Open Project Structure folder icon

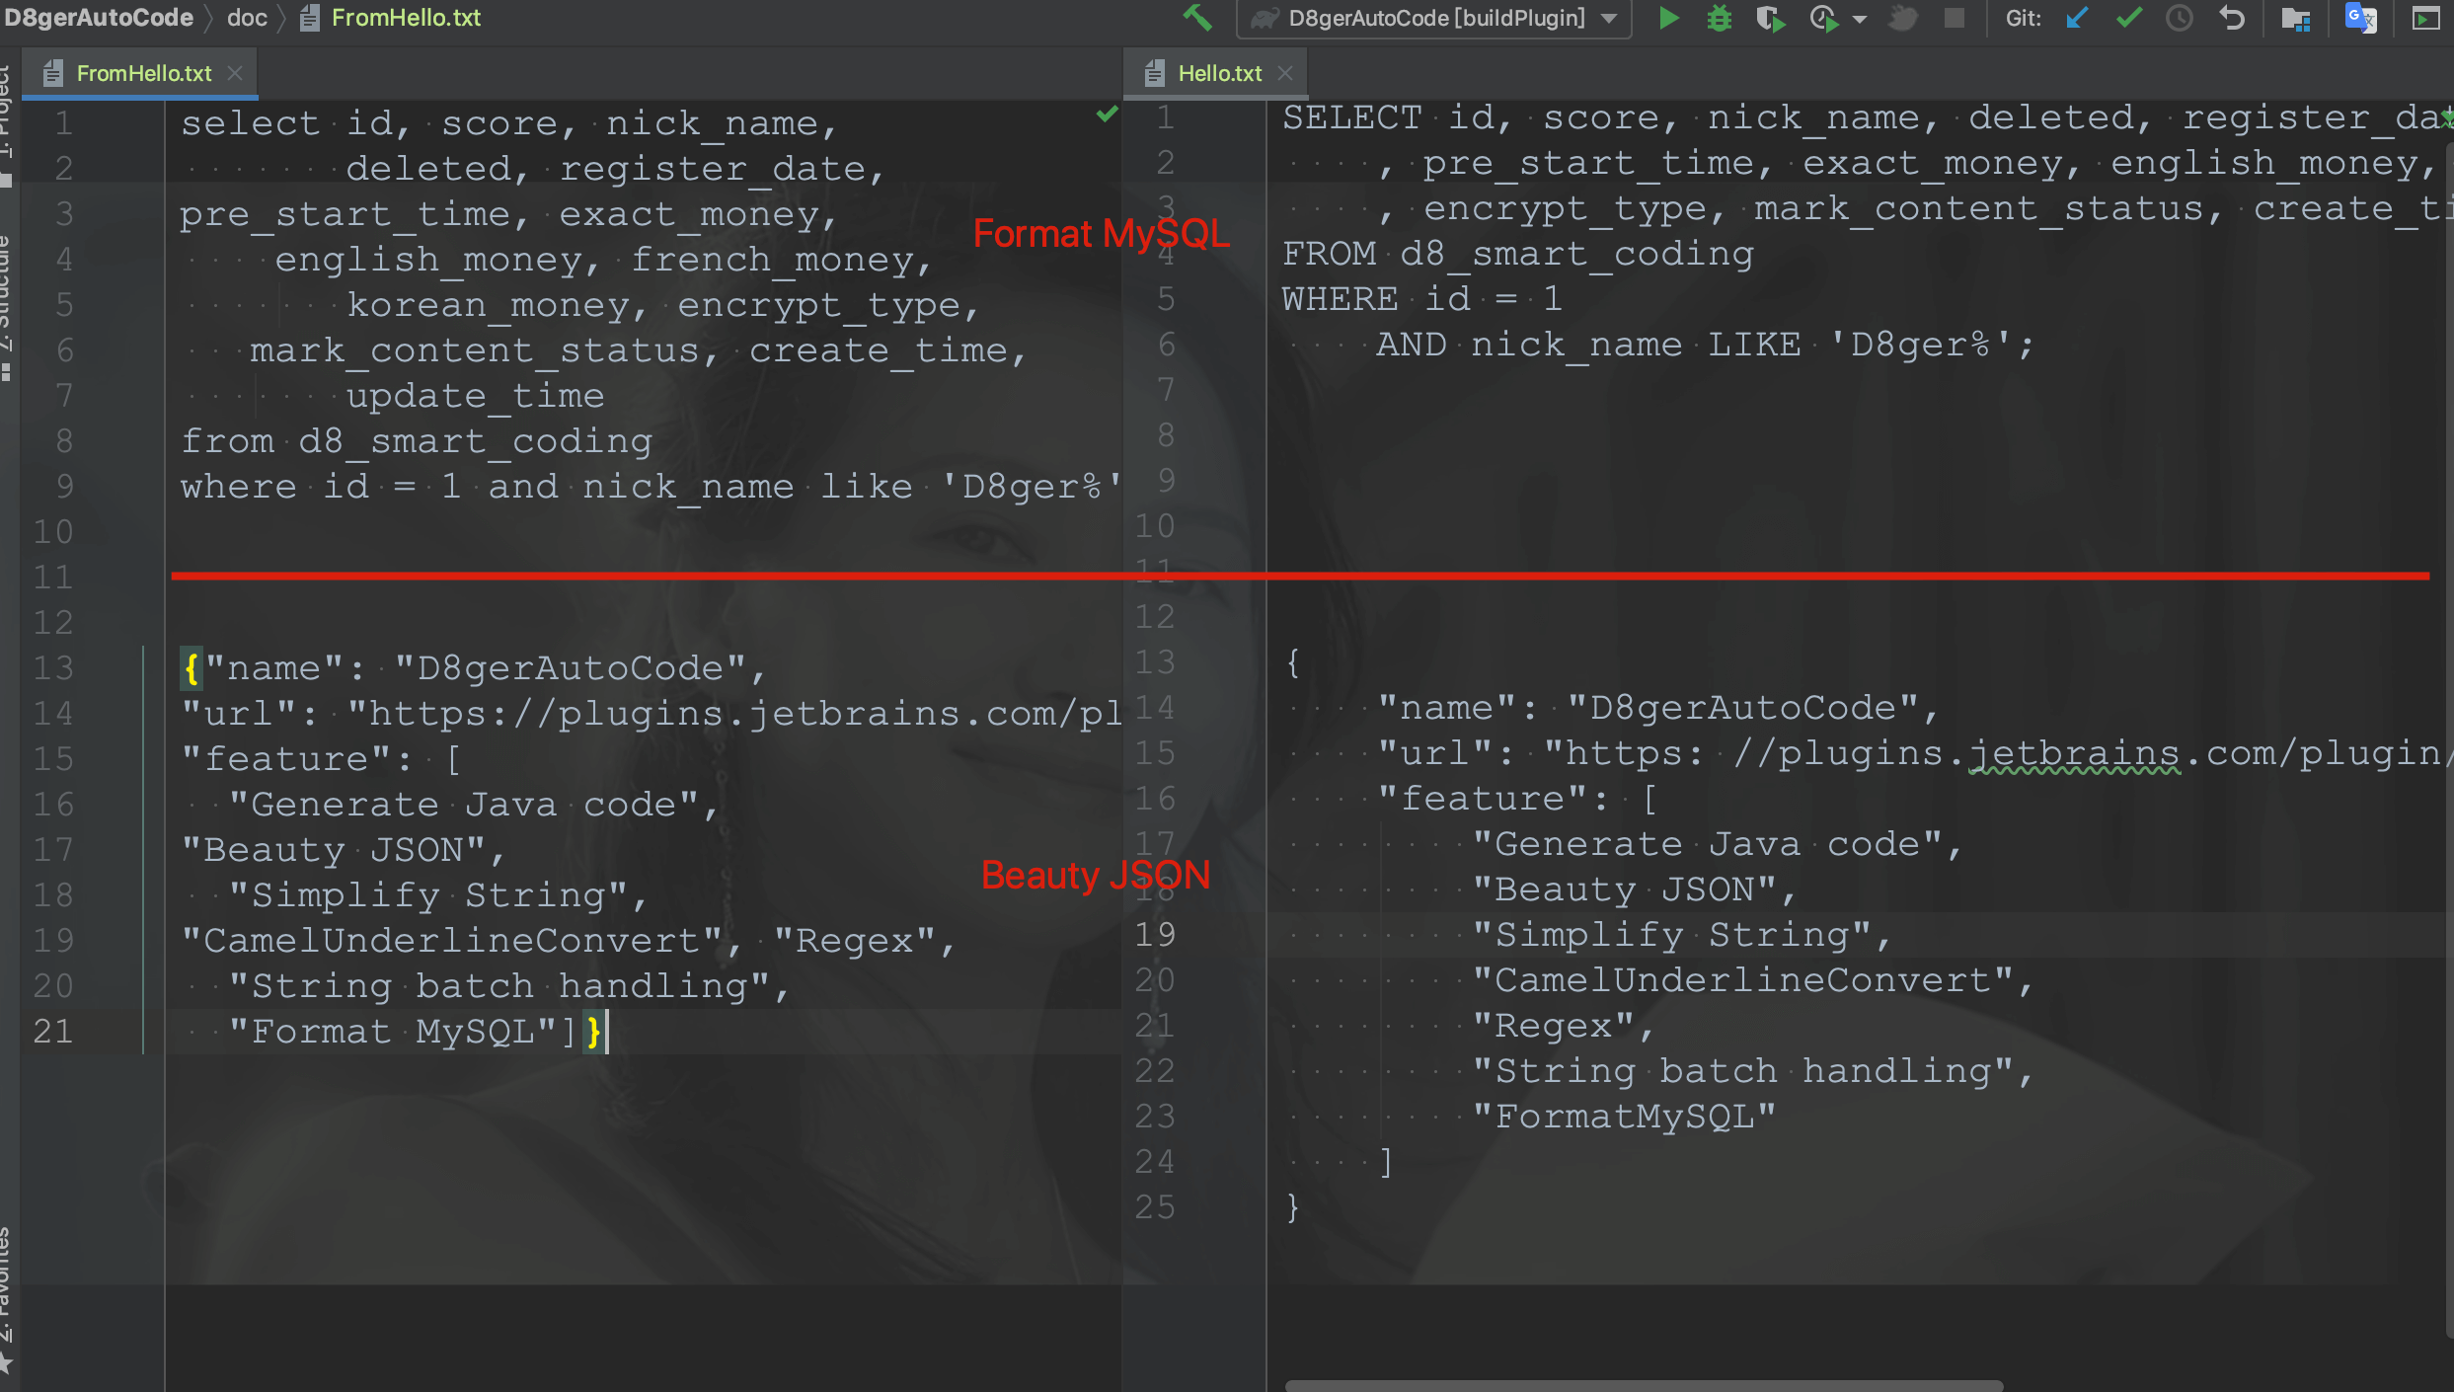point(2296,18)
